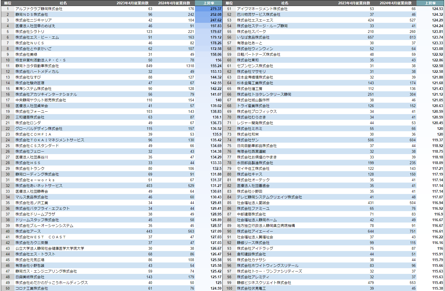Image resolution: width=445 pixels, height=291 pixels.
Task: Select 株式会社バタフライ・エフェクト
Action: (x=43, y=208)
